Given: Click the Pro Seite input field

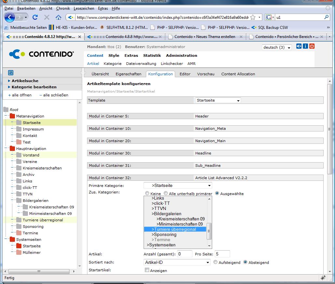Looking at the screenshot, I should [x=223, y=254].
